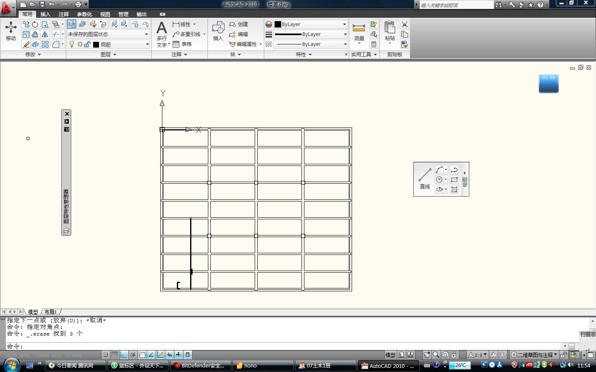
Task: Switch to the 输出 (Output) ribbon tab
Action: click(x=142, y=14)
